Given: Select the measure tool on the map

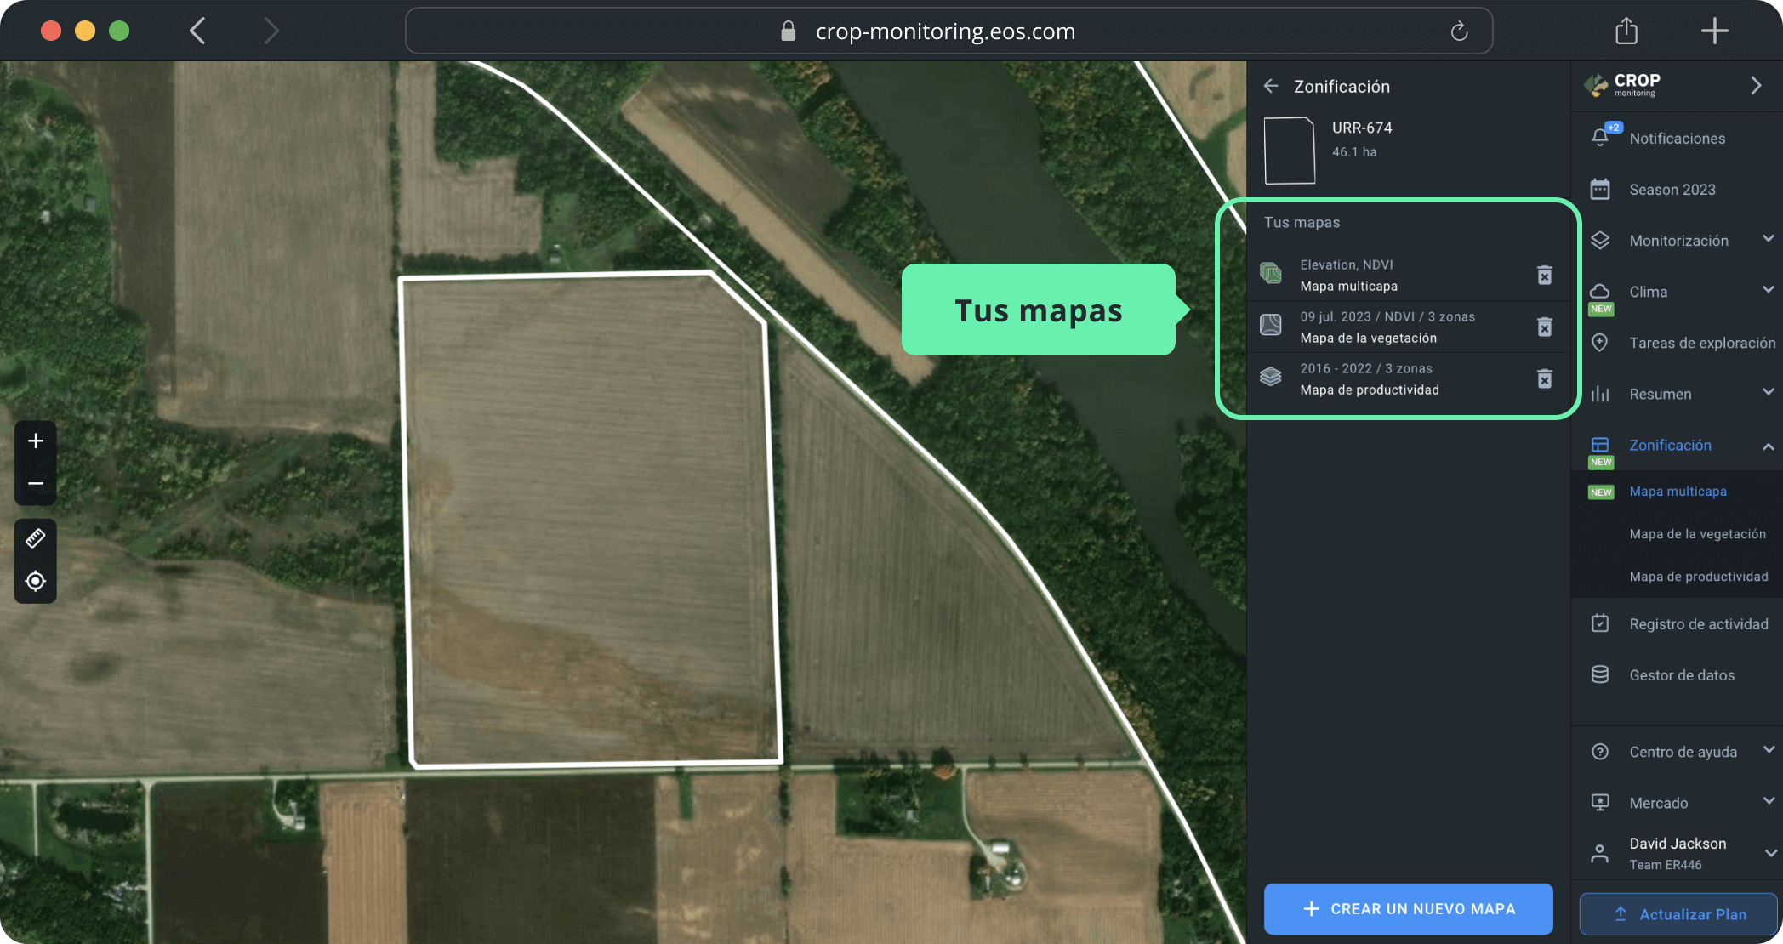Looking at the screenshot, I should coord(35,537).
